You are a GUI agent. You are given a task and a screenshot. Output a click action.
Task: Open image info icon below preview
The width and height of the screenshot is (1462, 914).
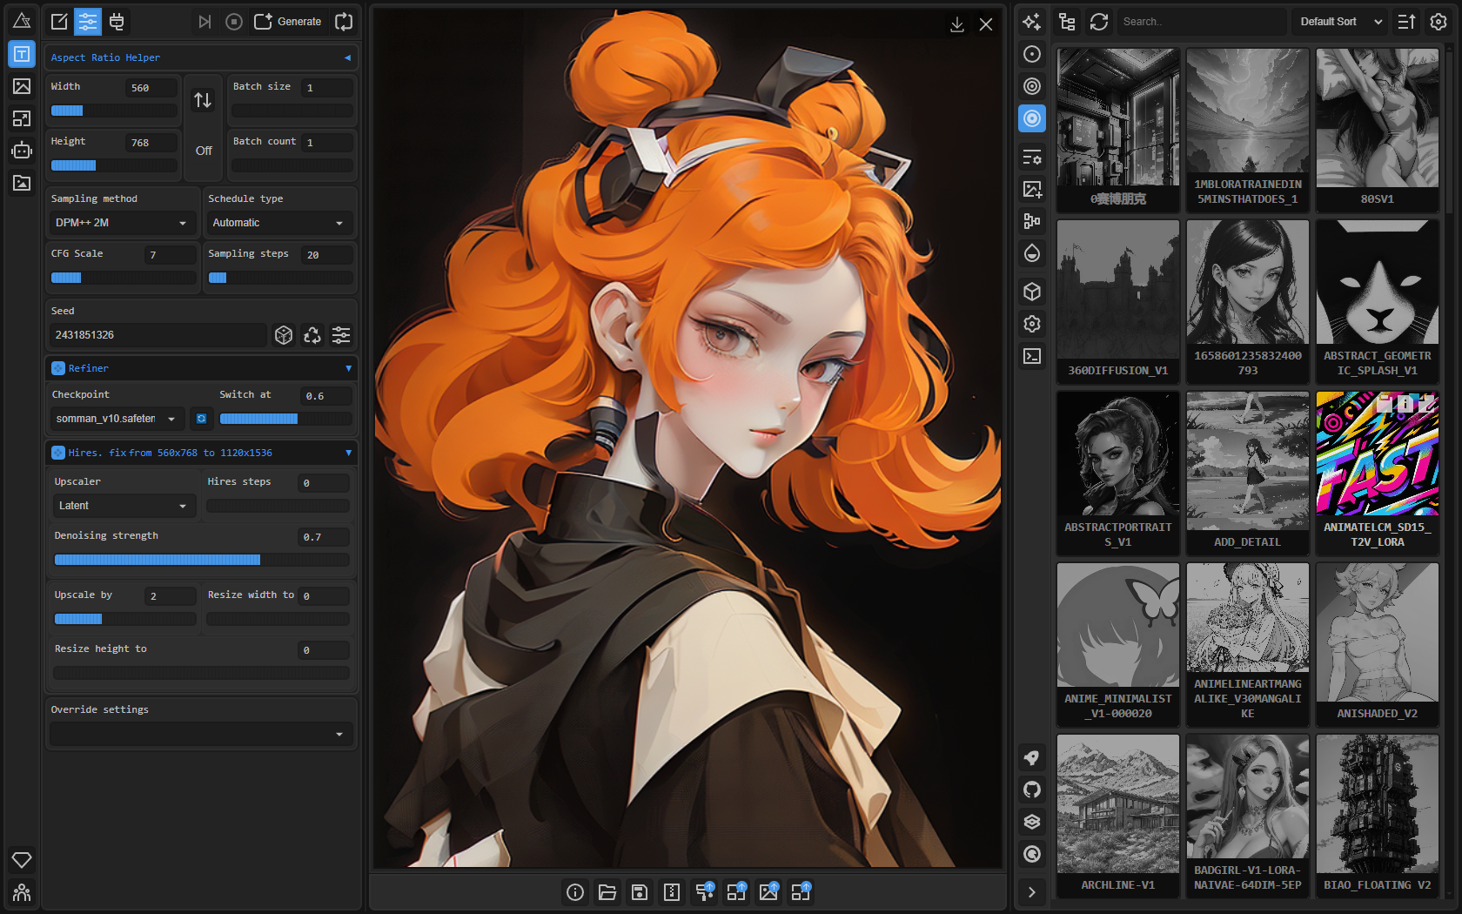575,891
